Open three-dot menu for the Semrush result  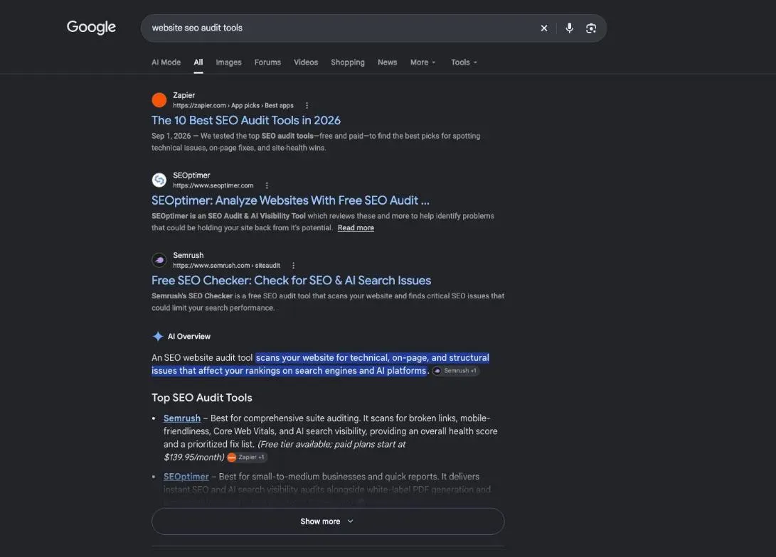pyautogui.click(x=294, y=266)
